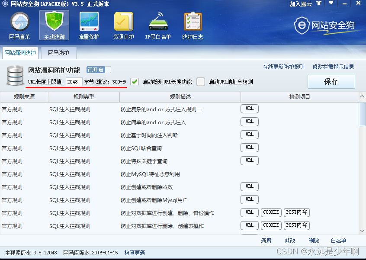
Task: Click the database icon beside 网站漏洞防护功能
Action: point(15,75)
